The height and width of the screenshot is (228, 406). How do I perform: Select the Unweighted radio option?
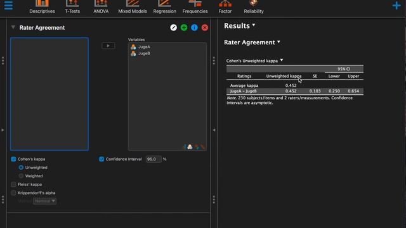coord(21,167)
